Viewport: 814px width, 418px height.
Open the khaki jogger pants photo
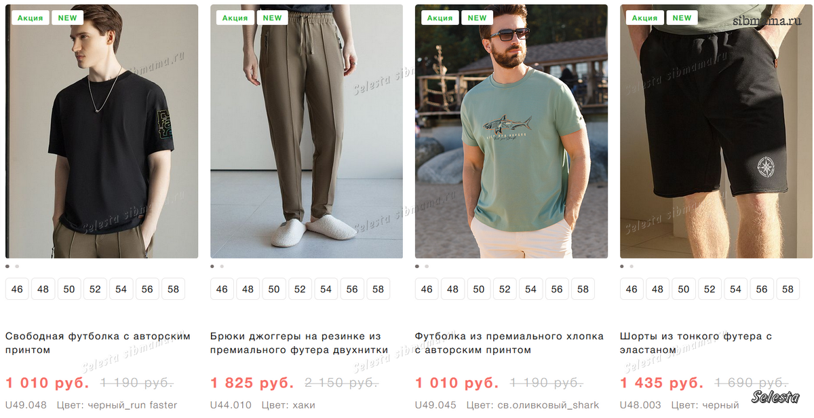(x=307, y=131)
